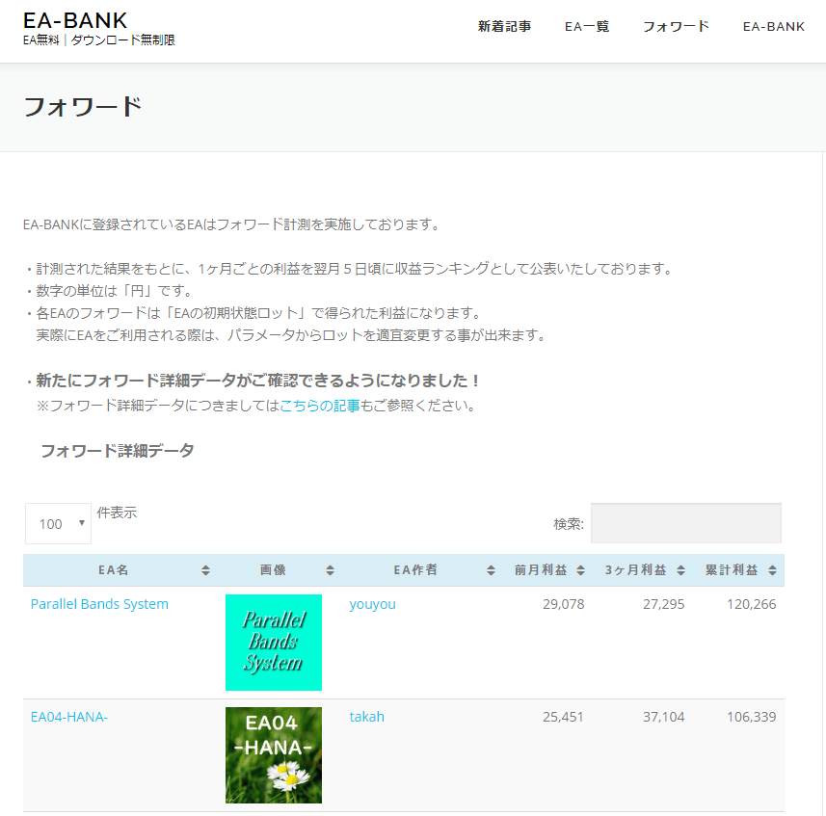
Task: Sort by 3ヶ月利益 column arrows
Action: [680, 570]
